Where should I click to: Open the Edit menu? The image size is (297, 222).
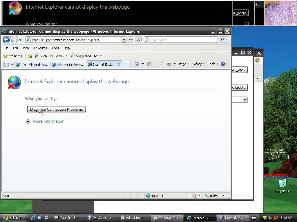click(x=16, y=48)
